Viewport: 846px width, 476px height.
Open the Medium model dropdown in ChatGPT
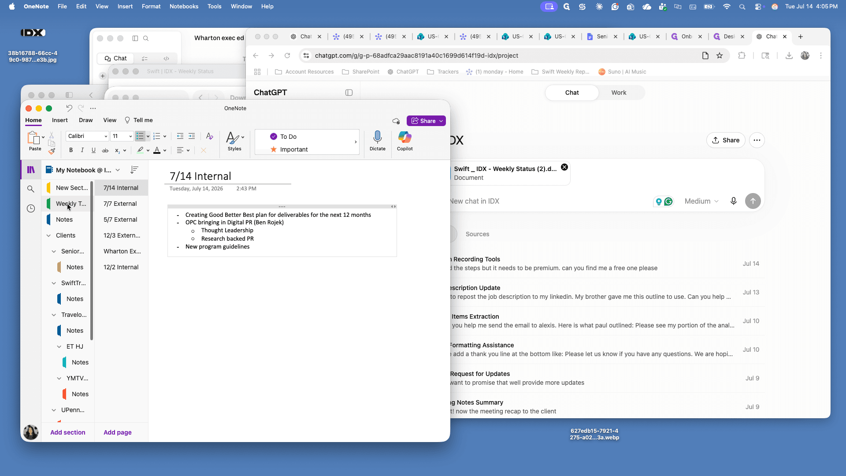coord(701,201)
